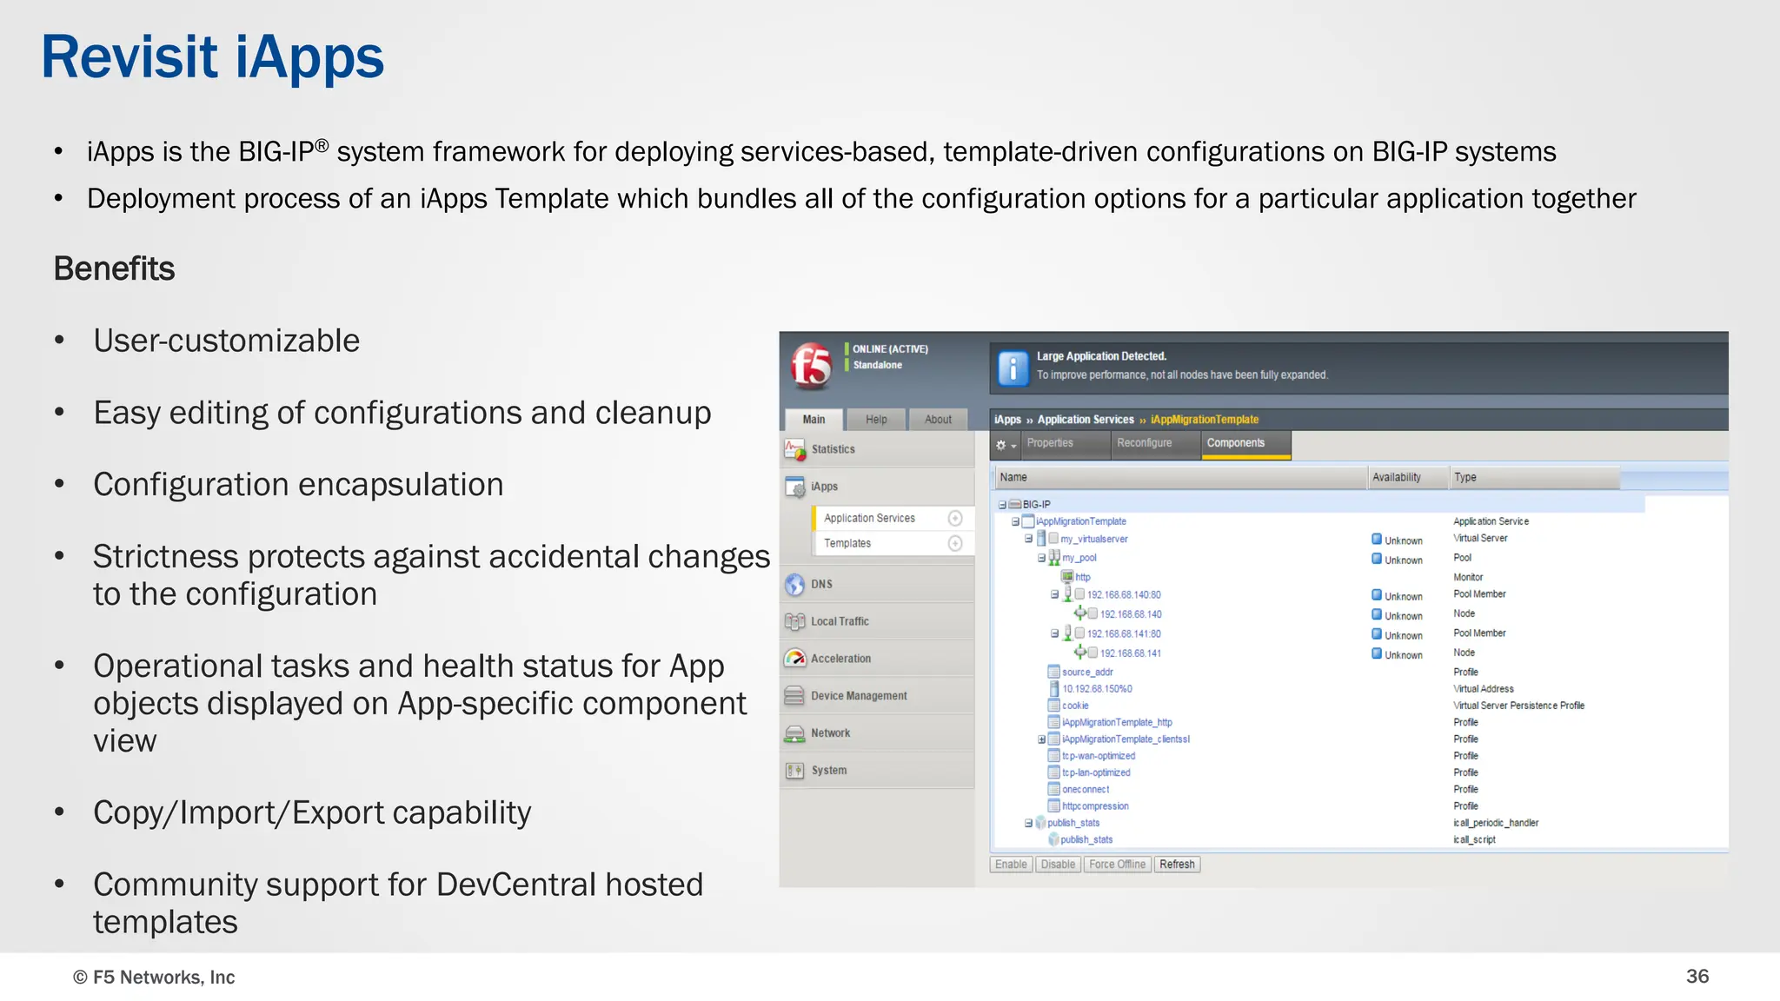1780x1001 pixels.
Task: Click the cookie profile icon
Action: (x=1054, y=706)
